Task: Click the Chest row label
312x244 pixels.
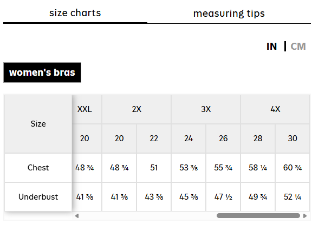Action: pos(38,168)
